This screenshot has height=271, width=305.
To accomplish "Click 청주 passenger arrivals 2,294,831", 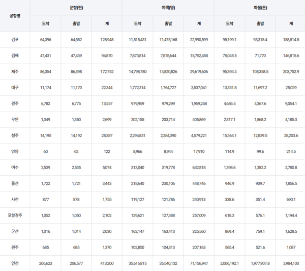I will pyautogui.click(x=138, y=135).
